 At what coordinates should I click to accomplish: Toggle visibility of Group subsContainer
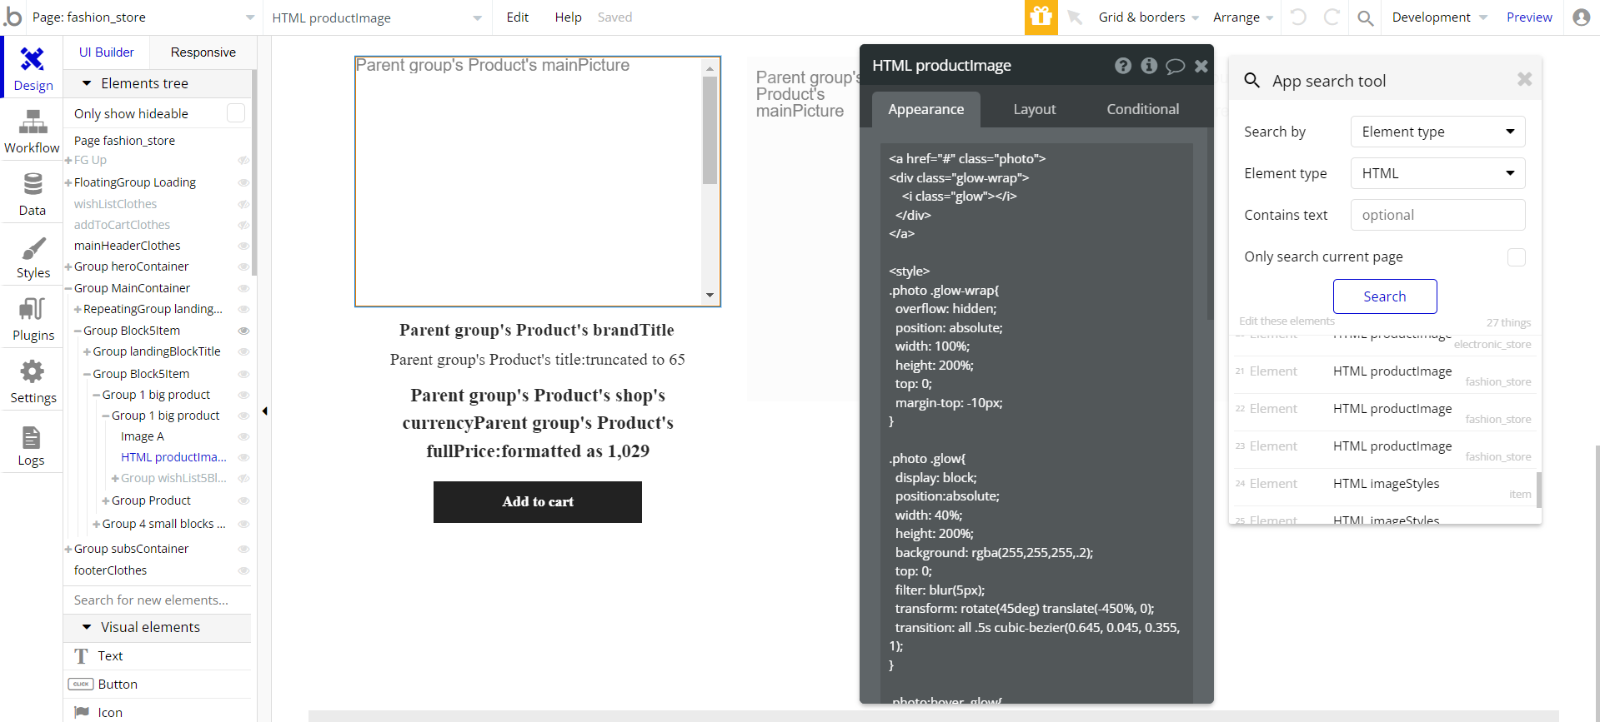(243, 549)
